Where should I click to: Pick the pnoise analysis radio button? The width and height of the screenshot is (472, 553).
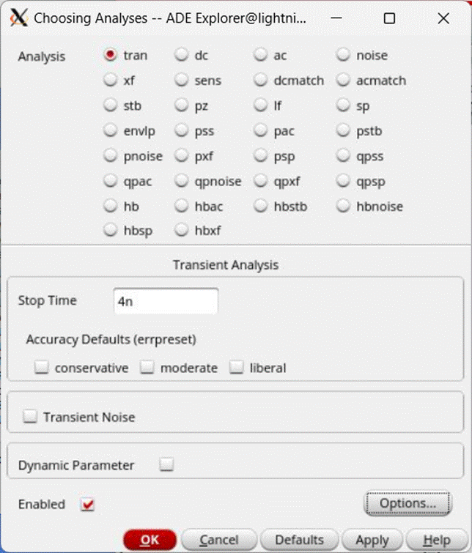pyautogui.click(x=111, y=157)
